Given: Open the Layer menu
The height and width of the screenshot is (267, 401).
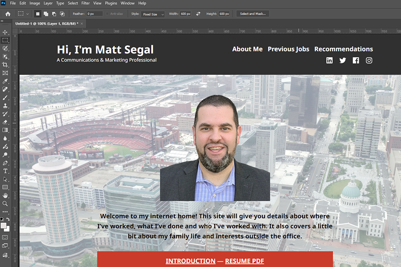Looking at the screenshot, I should coord(48,3).
